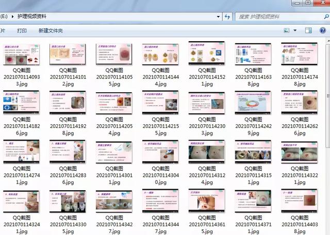Screen dimensions: 330x235
Task: Toggle the preview pane icon
Action: click(308, 30)
